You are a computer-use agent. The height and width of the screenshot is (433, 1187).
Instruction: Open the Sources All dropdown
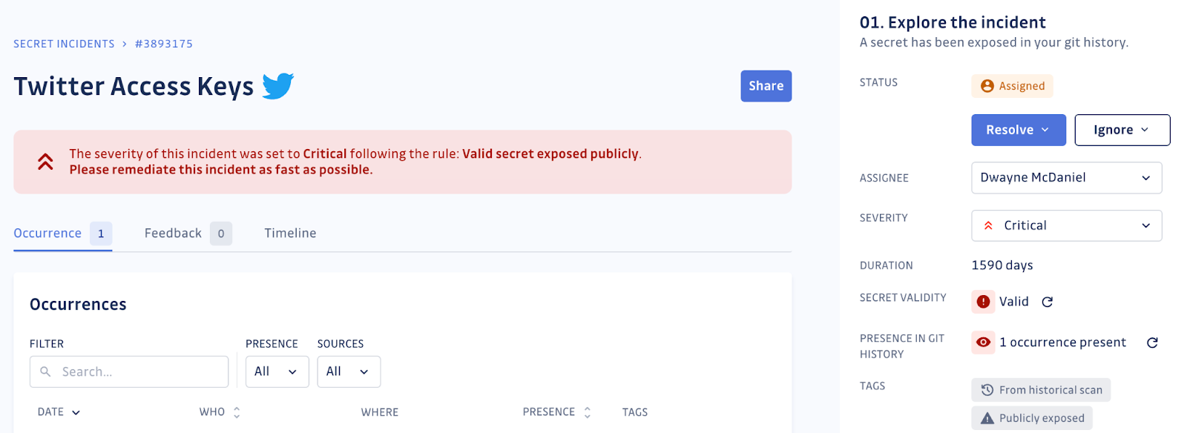[x=348, y=371]
